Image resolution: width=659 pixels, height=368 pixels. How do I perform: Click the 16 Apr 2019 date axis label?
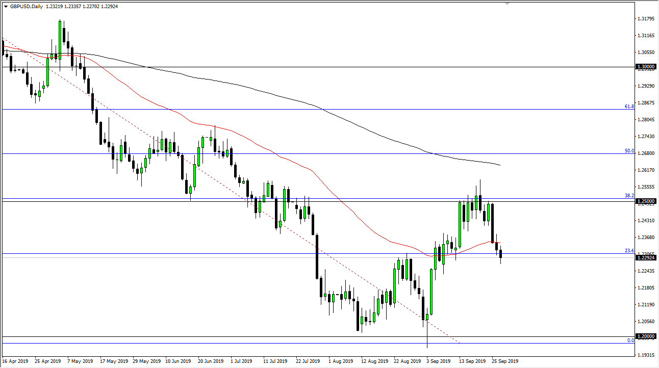tap(16, 361)
